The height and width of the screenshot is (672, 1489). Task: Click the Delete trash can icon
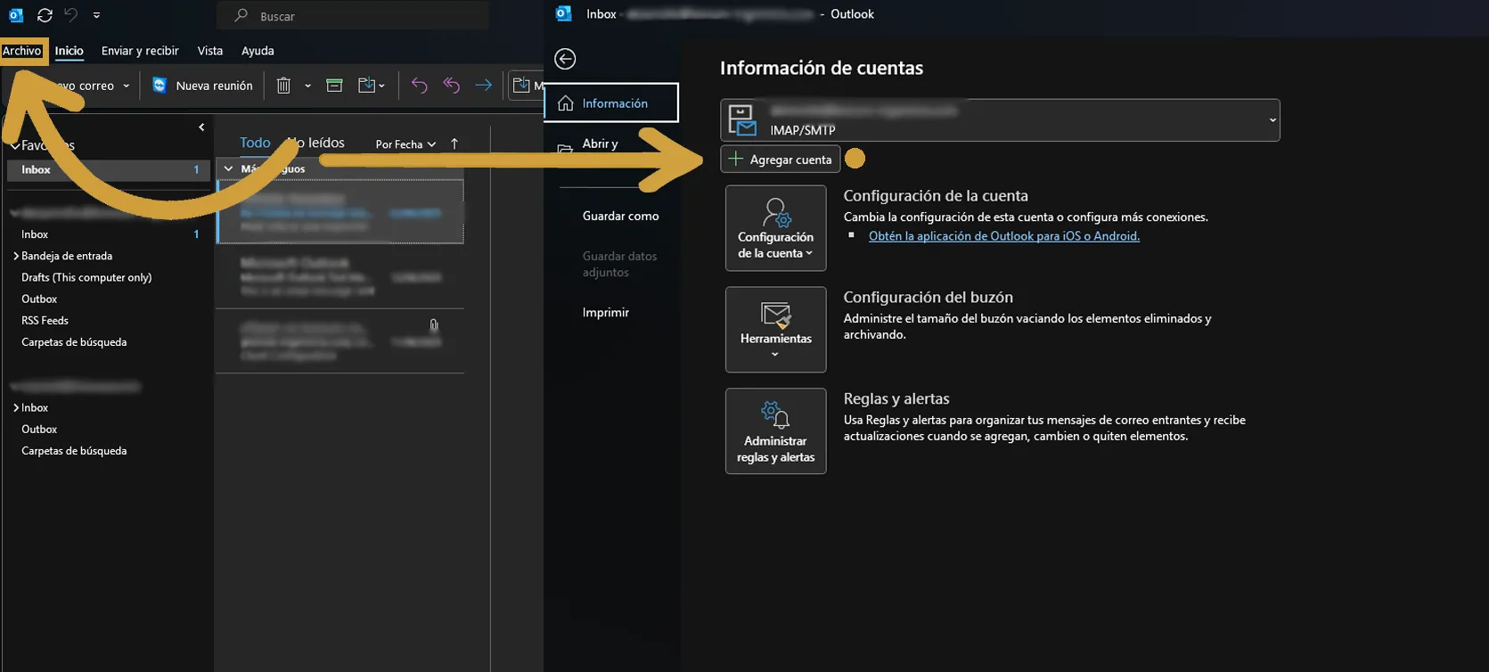(283, 86)
